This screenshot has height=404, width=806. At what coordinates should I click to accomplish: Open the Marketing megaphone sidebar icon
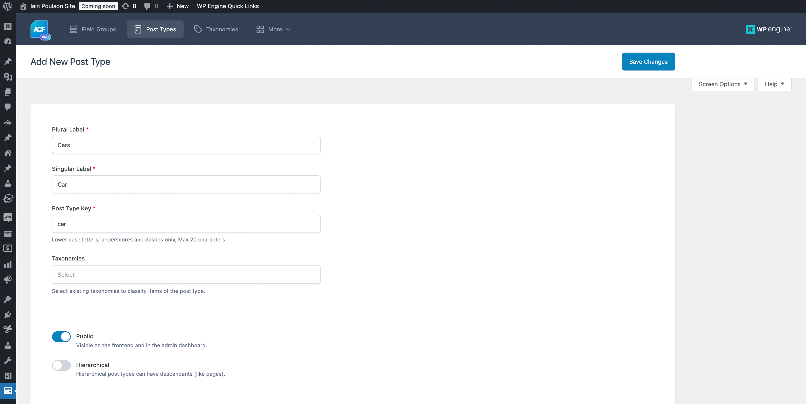(x=8, y=279)
